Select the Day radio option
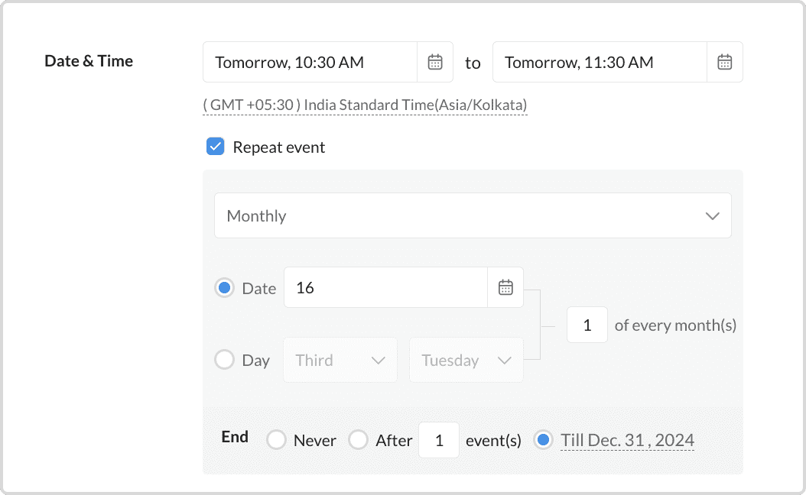Screen dimensions: 806x495 pos(224,360)
